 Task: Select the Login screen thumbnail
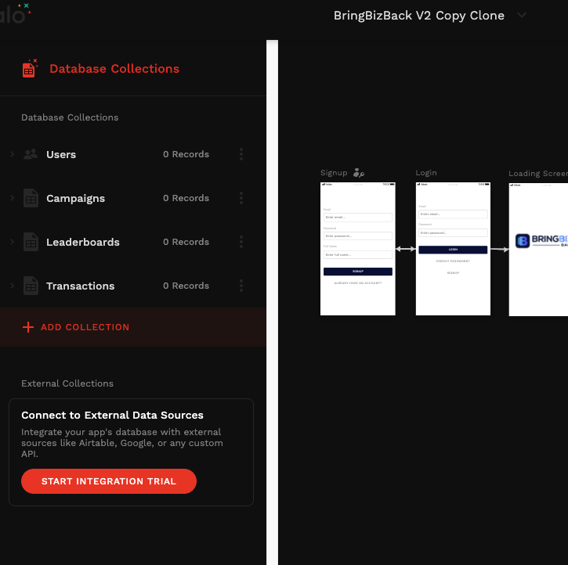(453, 249)
